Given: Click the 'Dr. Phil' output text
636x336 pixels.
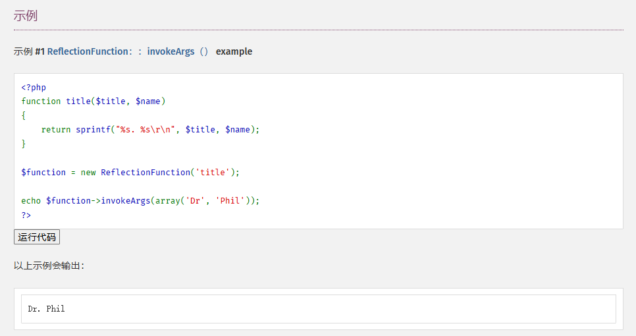Looking at the screenshot, I should [x=46, y=309].
